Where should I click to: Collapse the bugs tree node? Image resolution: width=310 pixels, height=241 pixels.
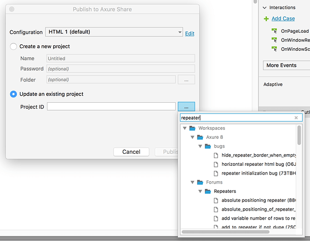200,146
